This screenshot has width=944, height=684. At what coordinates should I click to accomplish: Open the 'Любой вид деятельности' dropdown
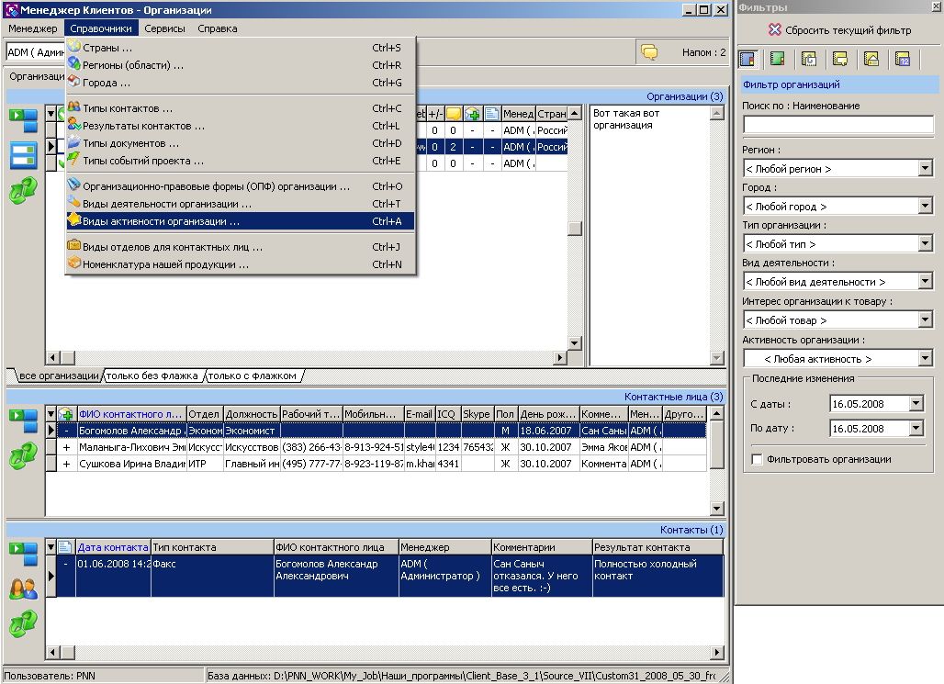pyautogui.click(x=924, y=282)
